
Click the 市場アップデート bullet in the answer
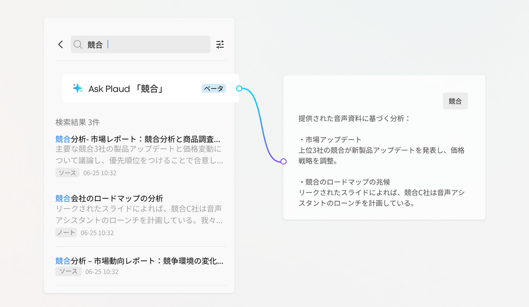(330, 140)
